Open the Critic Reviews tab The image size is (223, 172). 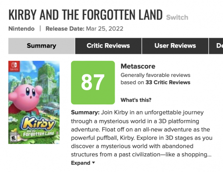[x=108, y=46]
